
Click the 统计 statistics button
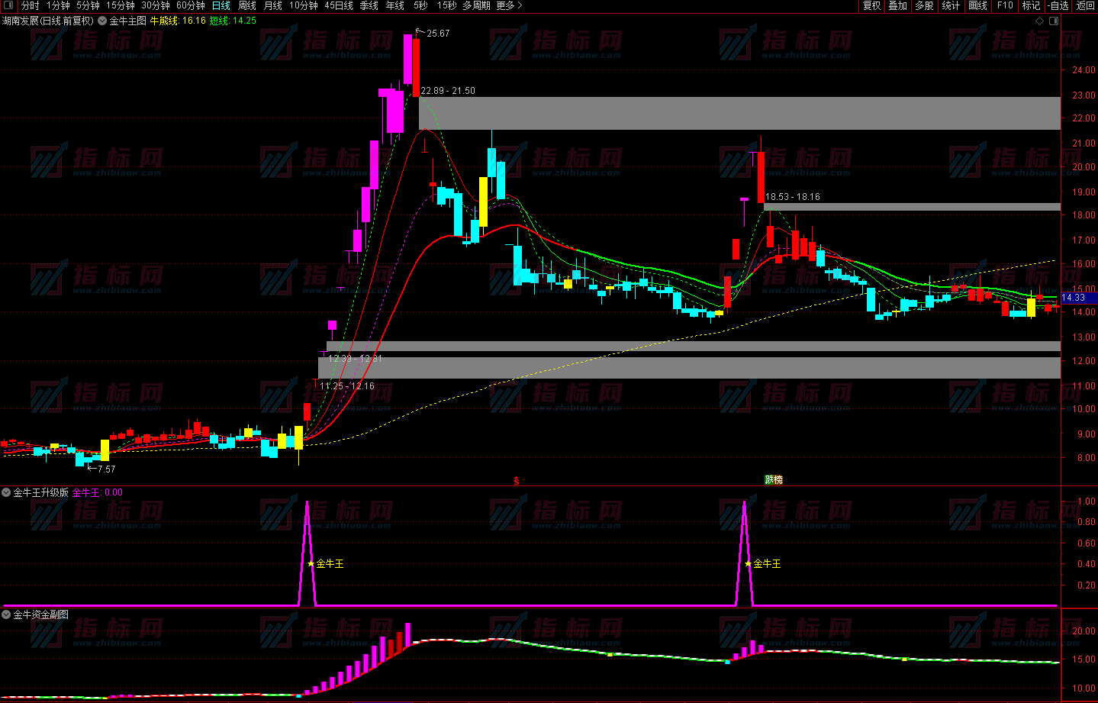coord(951,5)
